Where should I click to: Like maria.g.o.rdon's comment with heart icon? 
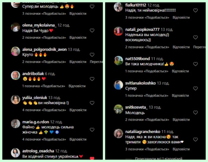pos(92,130)
